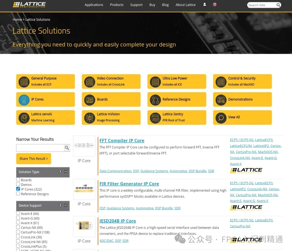Viewport: 292px width, 251px height.
Task: Open the JESD204B IP Core link
Action: [117, 221]
